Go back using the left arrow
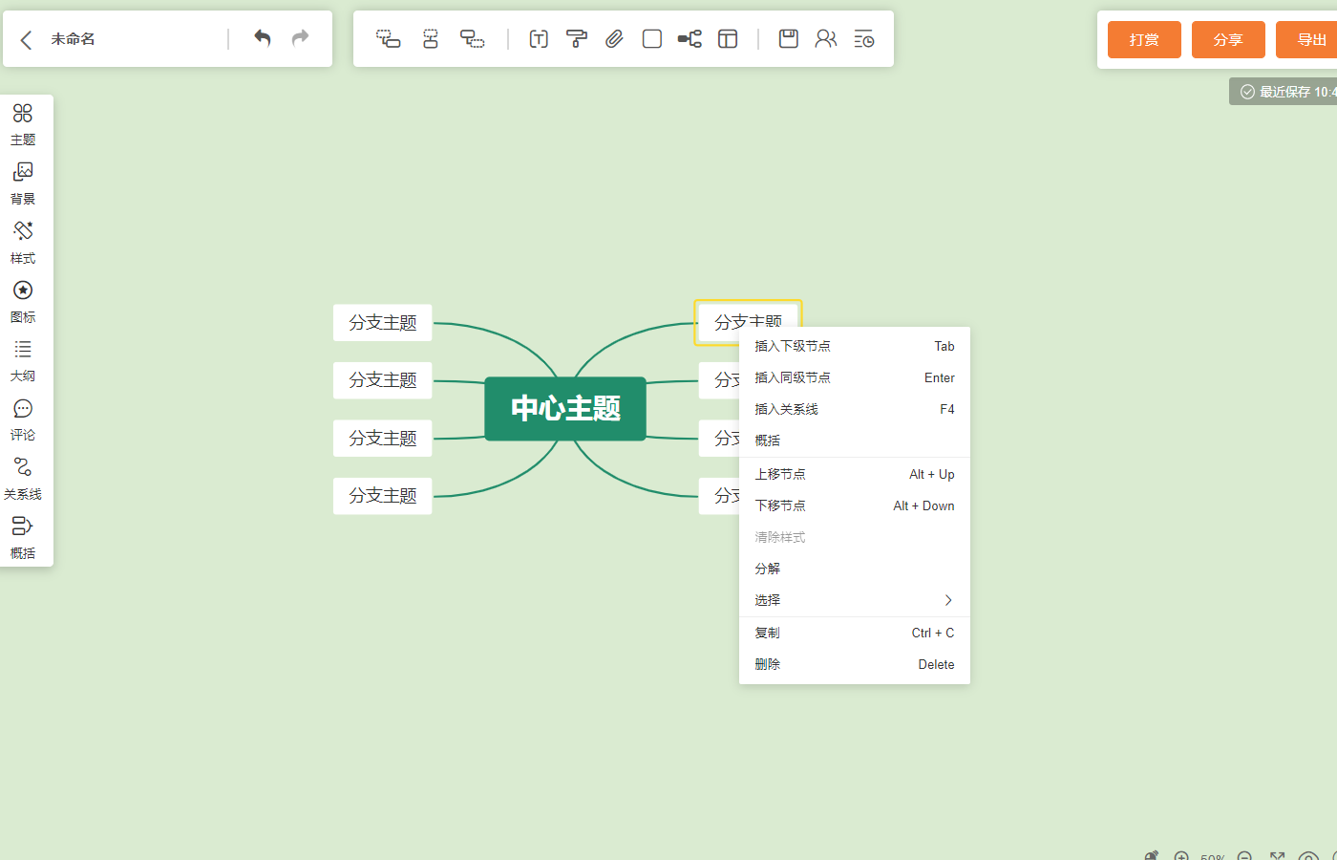The image size is (1337, 860). pos(27,39)
